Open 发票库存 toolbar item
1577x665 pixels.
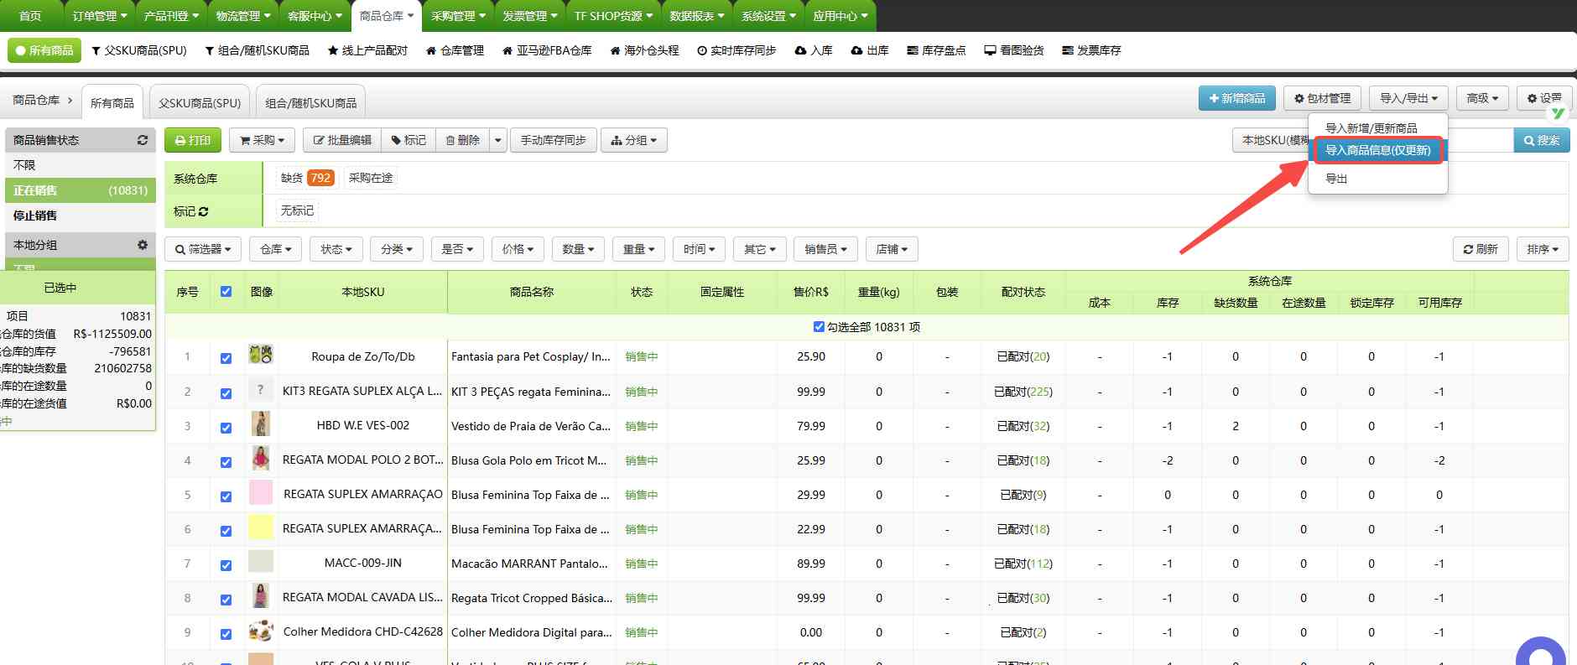(1091, 50)
